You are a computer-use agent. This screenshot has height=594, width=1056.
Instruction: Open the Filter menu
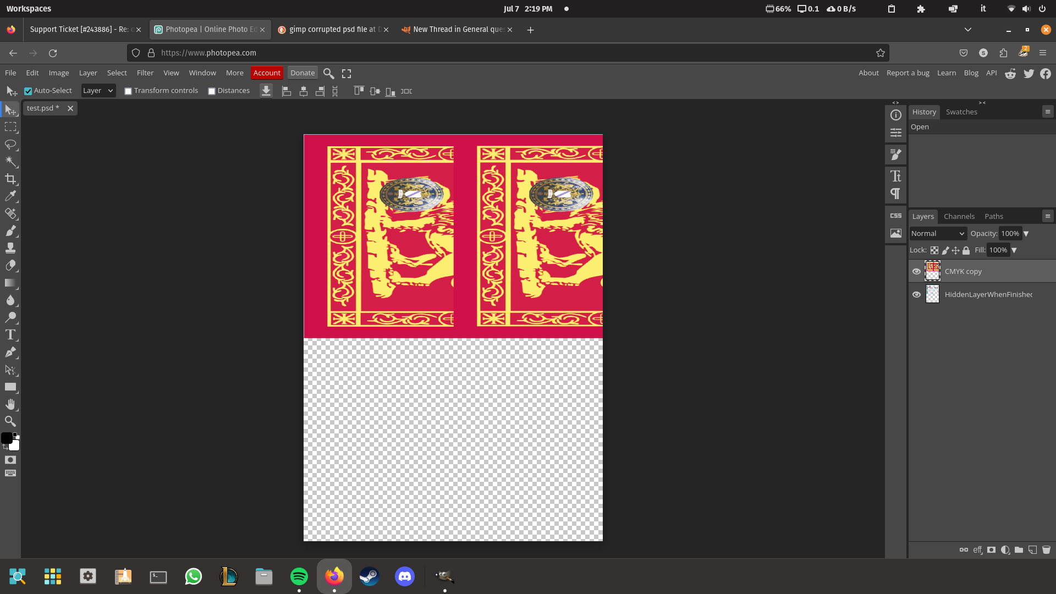(145, 73)
